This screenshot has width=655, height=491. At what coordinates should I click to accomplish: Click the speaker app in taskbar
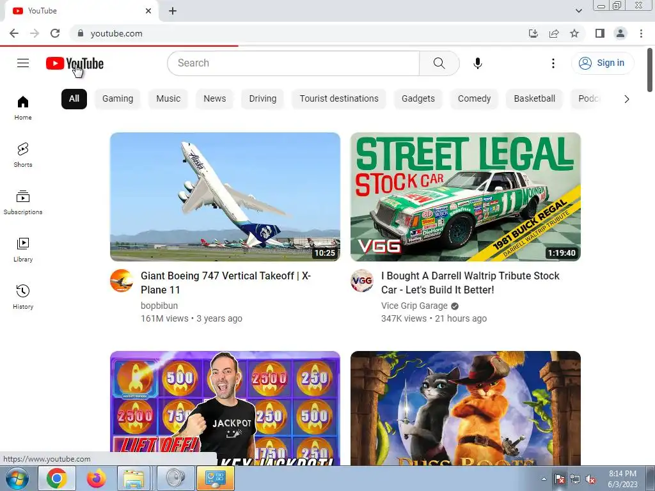[x=175, y=478]
